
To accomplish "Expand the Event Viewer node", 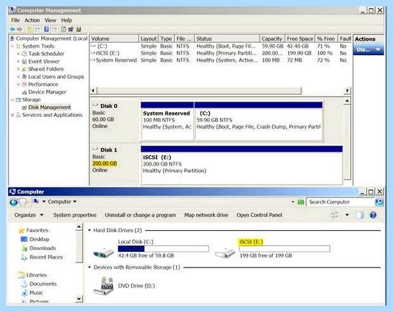I will [x=18, y=62].
